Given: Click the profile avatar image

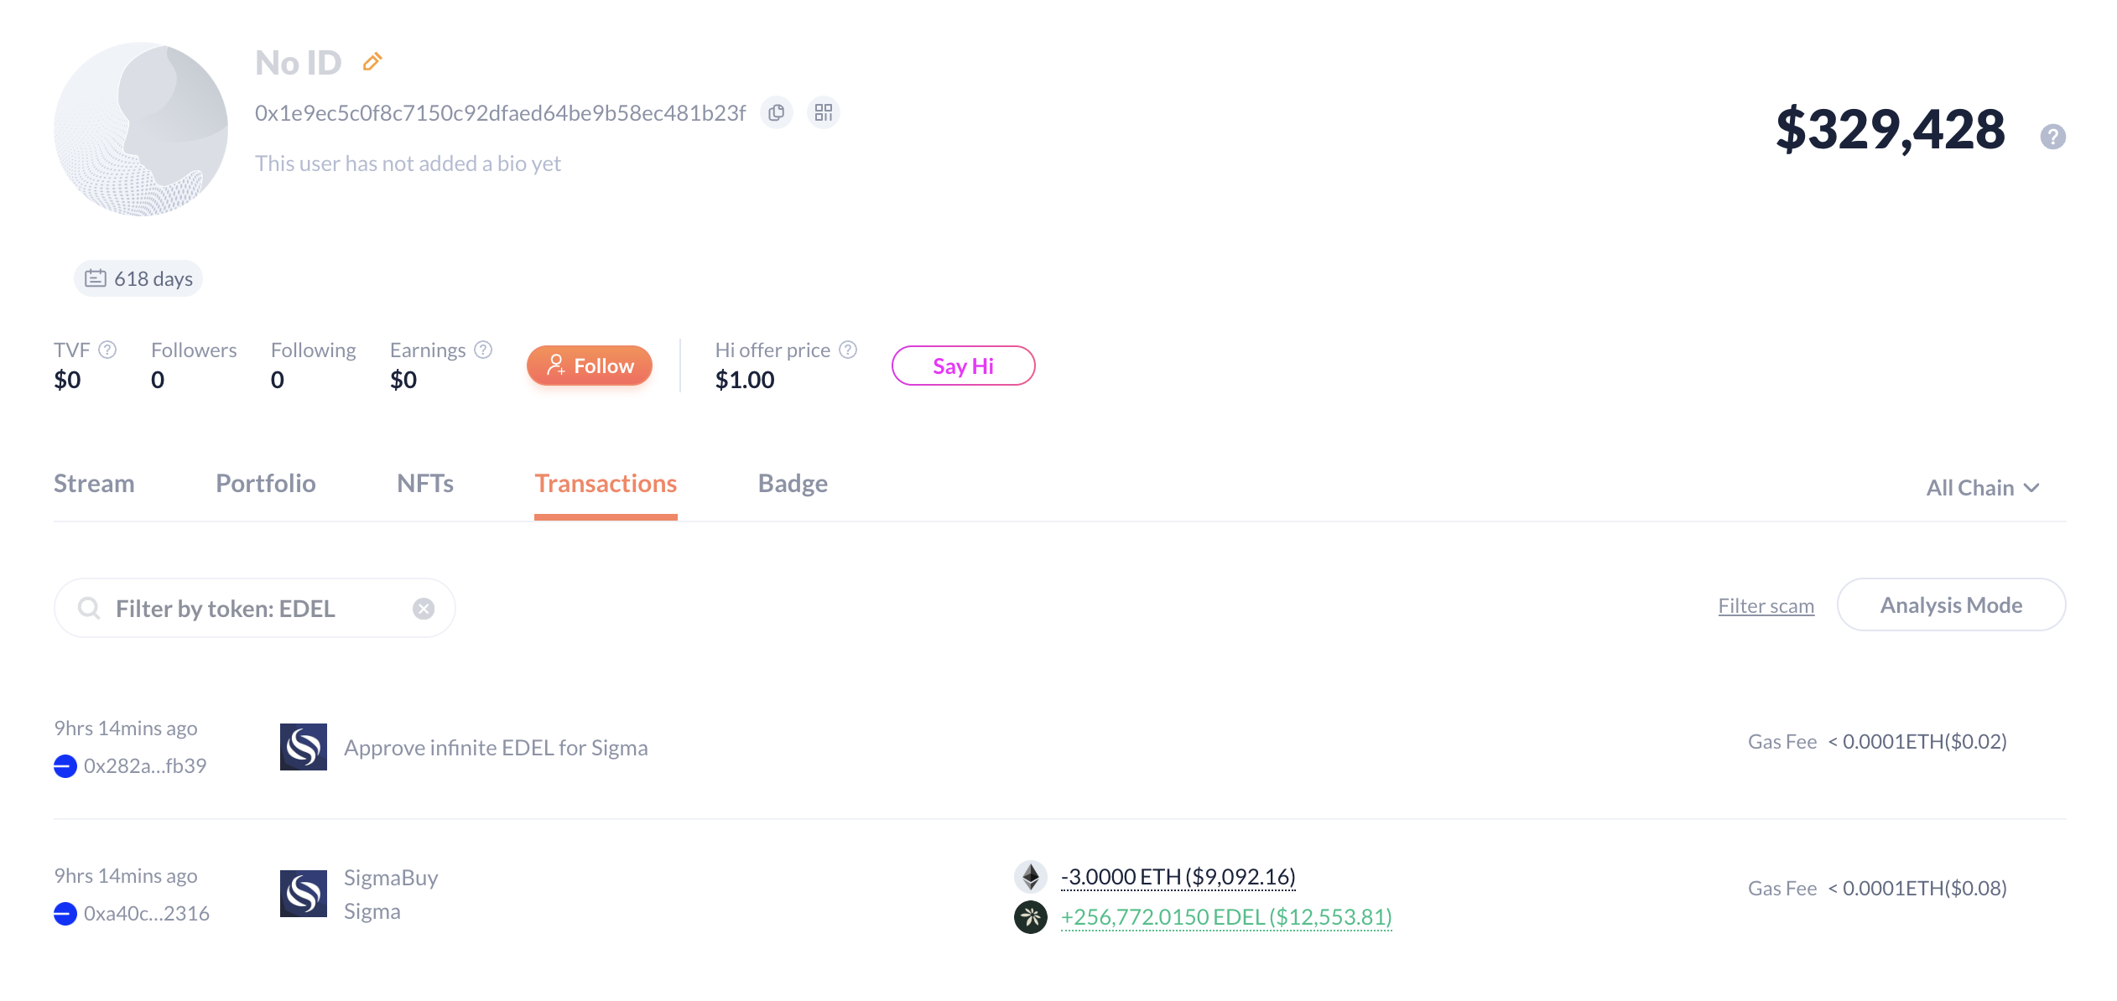Looking at the screenshot, I should [x=141, y=130].
